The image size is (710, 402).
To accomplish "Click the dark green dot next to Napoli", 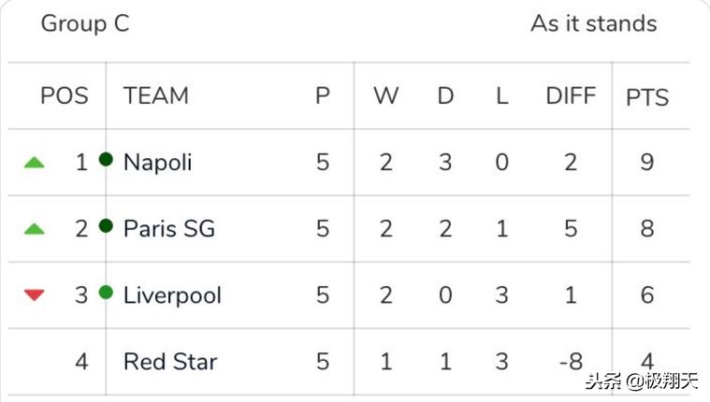I will click(106, 159).
